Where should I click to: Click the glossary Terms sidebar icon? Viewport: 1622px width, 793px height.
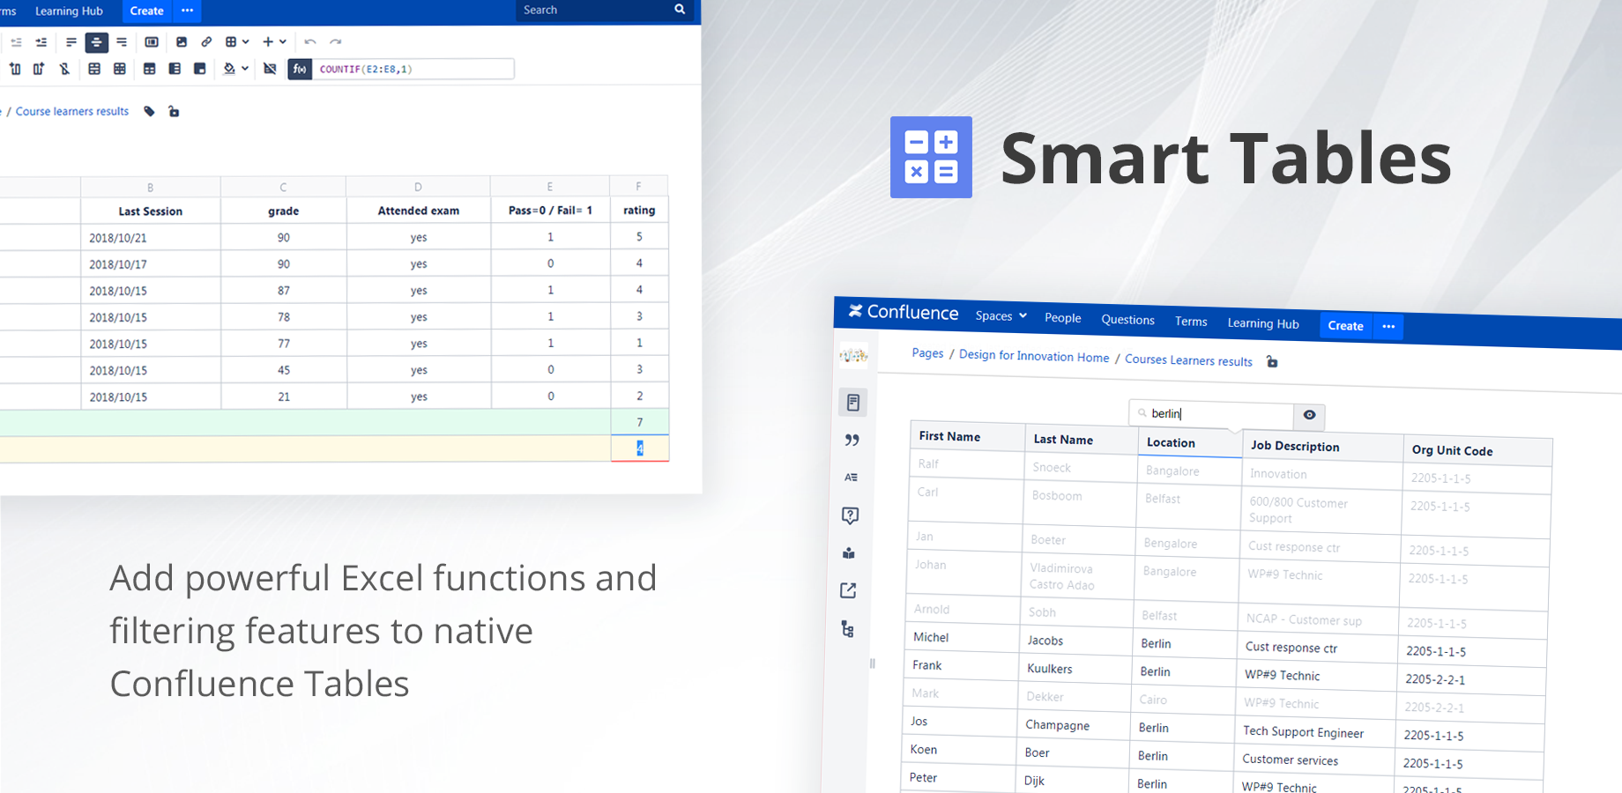coord(851,478)
